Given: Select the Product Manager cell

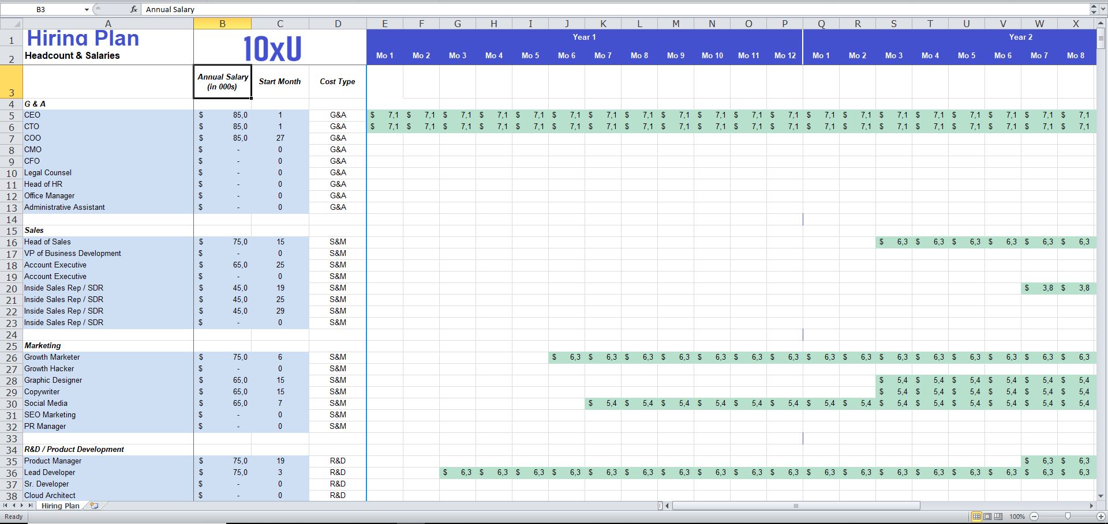Looking at the screenshot, I should point(108,461).
